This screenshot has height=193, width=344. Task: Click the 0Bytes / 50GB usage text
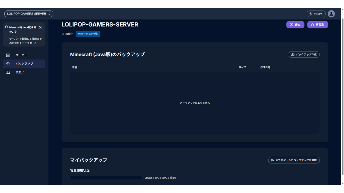click(x=160, y=178)
